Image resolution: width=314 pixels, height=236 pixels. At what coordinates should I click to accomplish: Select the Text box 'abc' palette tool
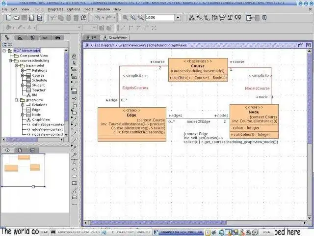[x=74, y=70]
